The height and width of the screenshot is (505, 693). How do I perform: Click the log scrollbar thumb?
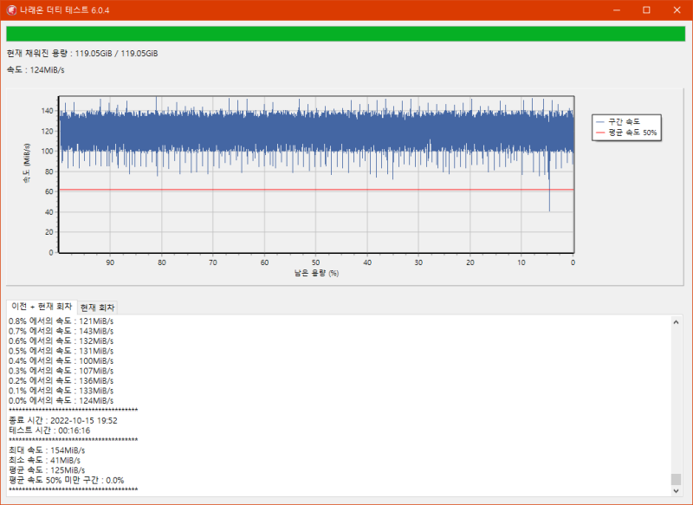click(x=676, y=479)
